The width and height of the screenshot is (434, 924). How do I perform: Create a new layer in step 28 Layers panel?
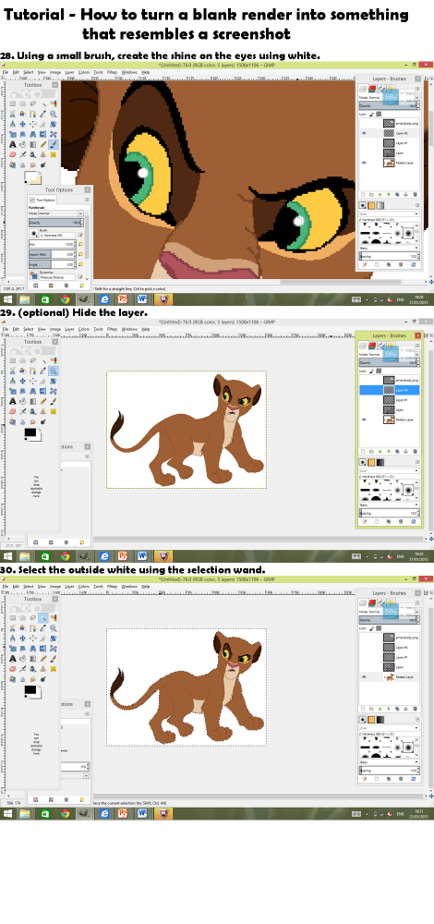pyautogui.click(x=363, y=194)
